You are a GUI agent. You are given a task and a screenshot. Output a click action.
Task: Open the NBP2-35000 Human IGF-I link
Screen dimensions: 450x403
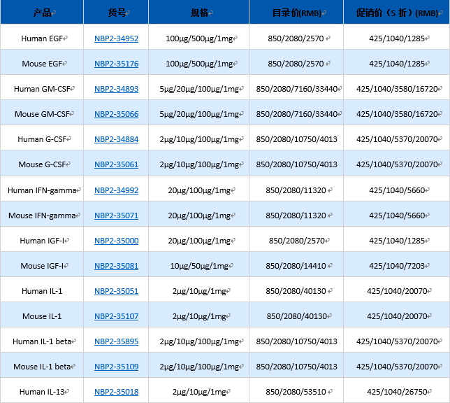click(116, 241)
